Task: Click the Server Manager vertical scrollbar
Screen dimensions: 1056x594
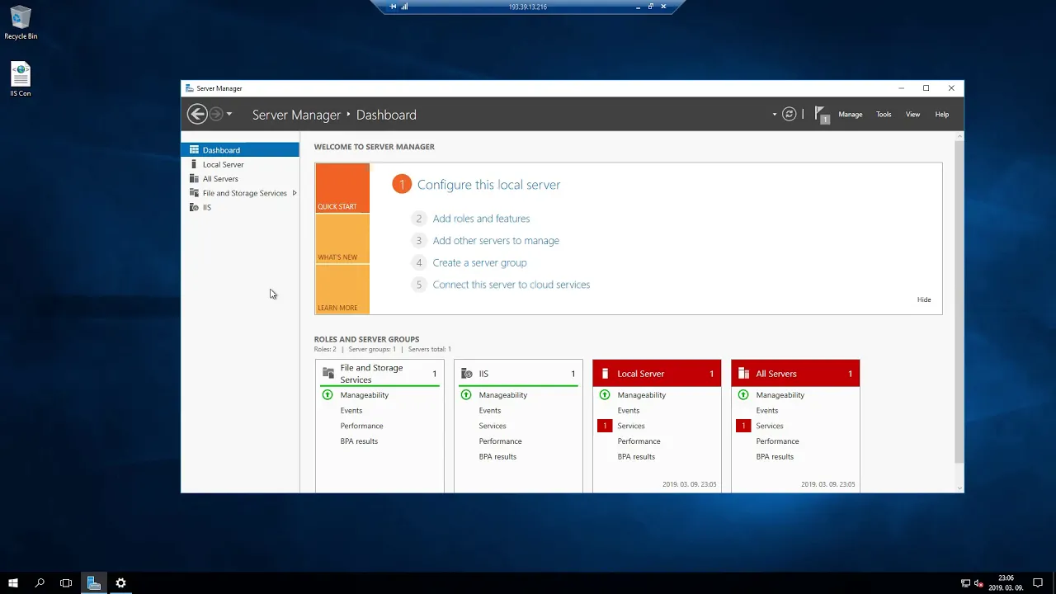Action: tap(959, 301)
